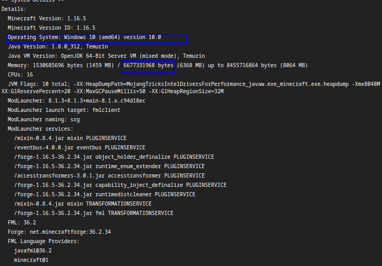382x266 pixels.
Task: Click the ModLauncher launch target fmlclient line
Action: point(64,110)
